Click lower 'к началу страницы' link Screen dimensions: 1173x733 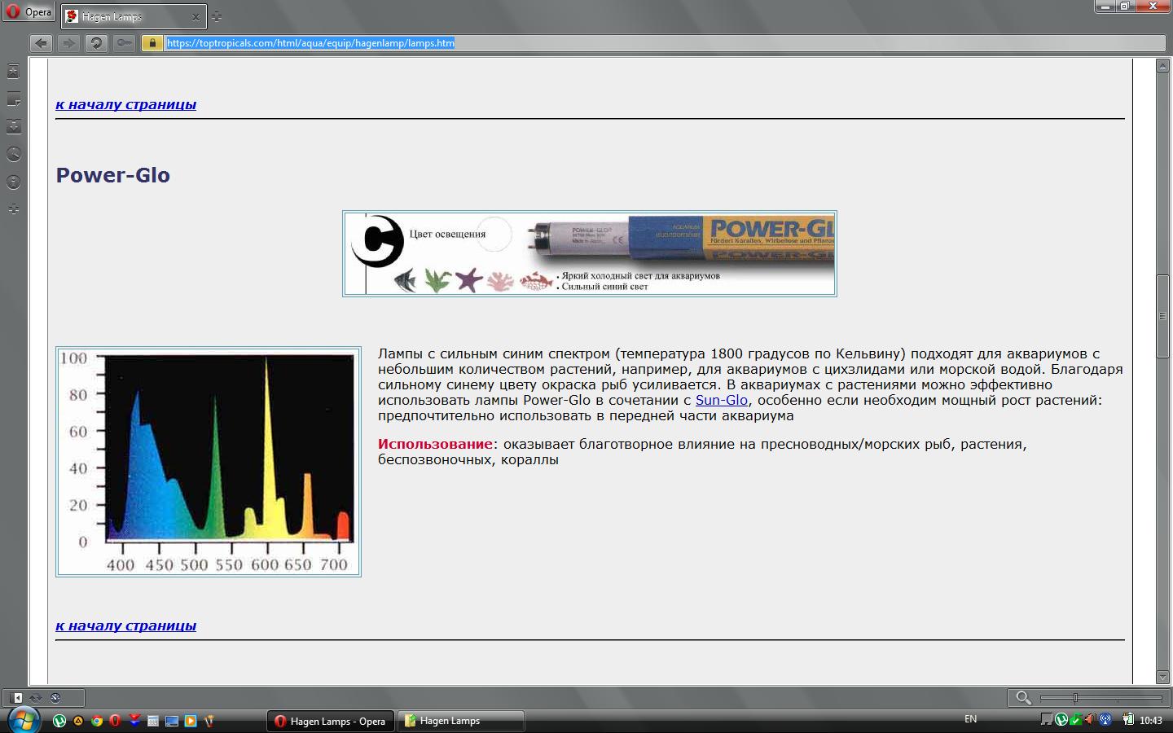click(125, 625)
